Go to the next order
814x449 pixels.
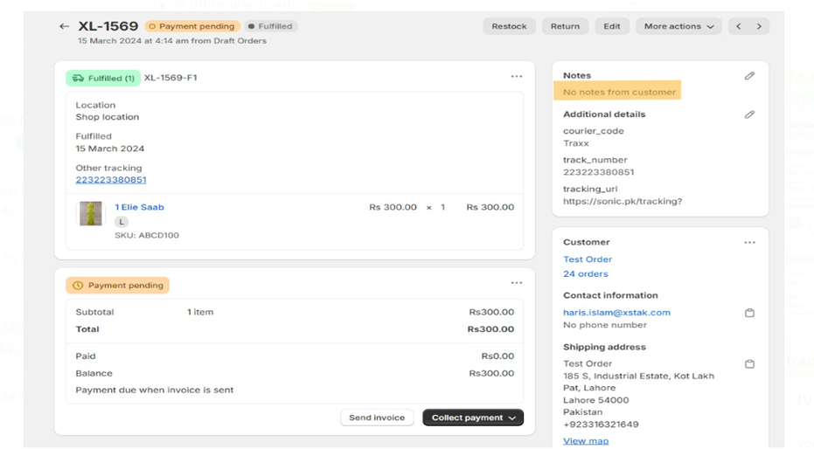coord(759,26)
